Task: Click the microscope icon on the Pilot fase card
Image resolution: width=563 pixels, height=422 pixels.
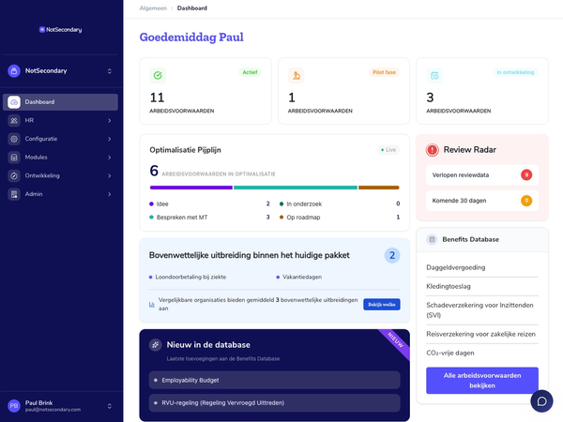Action: [x=297, y=75]
